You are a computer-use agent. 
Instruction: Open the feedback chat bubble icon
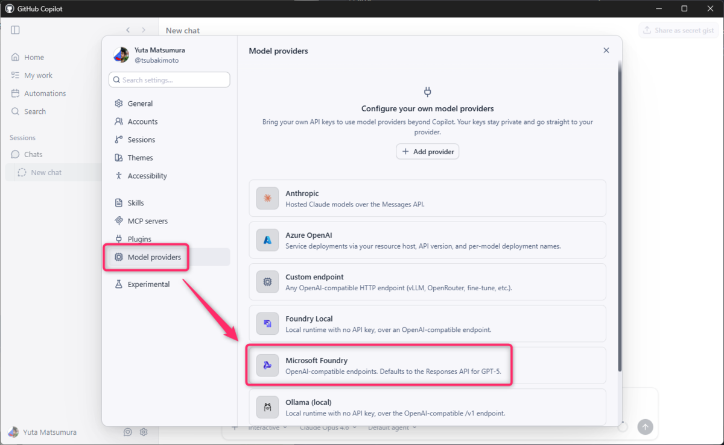[x=128, y=432]
